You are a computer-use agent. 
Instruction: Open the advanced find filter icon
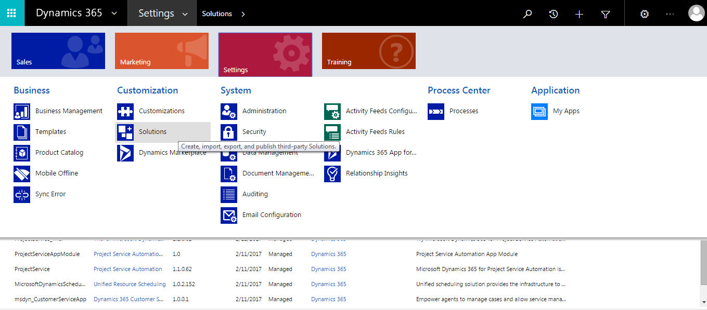coord(605,14)
